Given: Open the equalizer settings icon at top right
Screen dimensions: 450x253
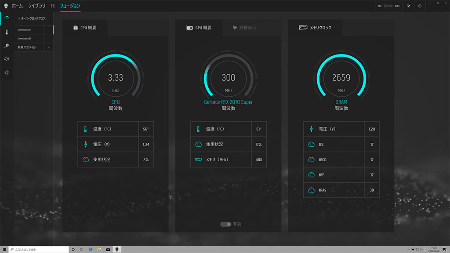Looking at the screenshot, I should tap(408, 6).
